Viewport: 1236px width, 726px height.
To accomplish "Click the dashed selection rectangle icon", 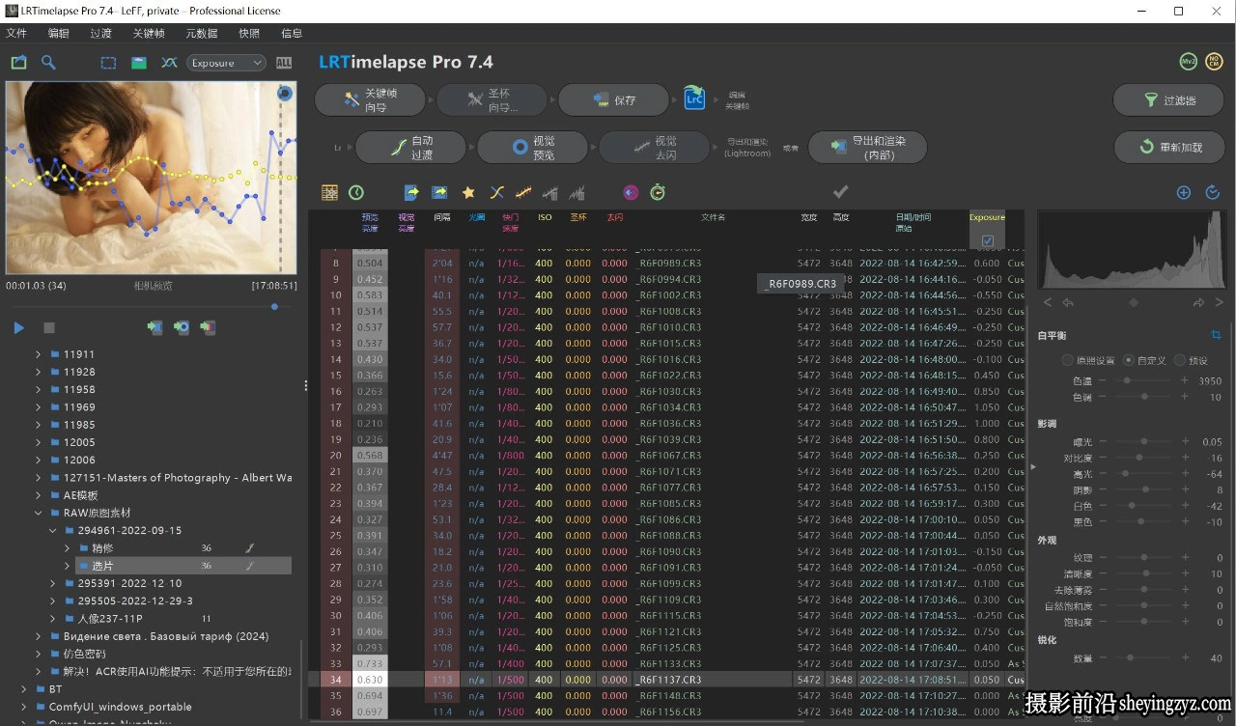I will coord(108,63).
